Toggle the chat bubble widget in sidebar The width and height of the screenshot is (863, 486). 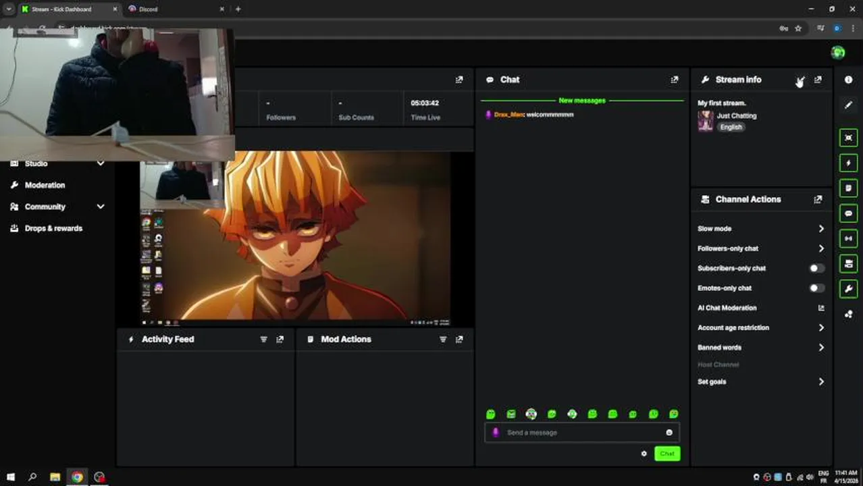tap(848, 213)
